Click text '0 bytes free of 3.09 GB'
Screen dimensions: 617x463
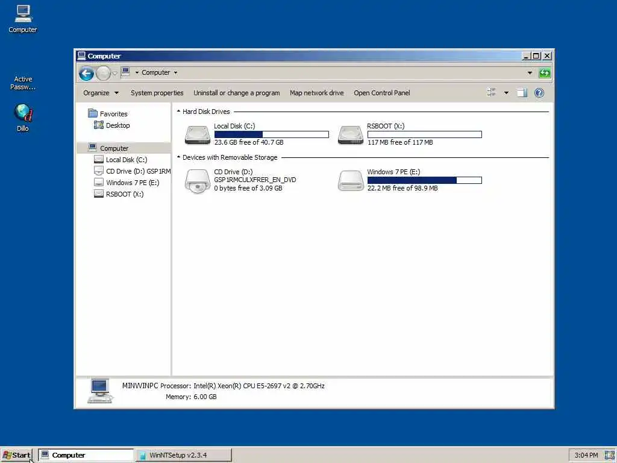click(x=248, y=188)
